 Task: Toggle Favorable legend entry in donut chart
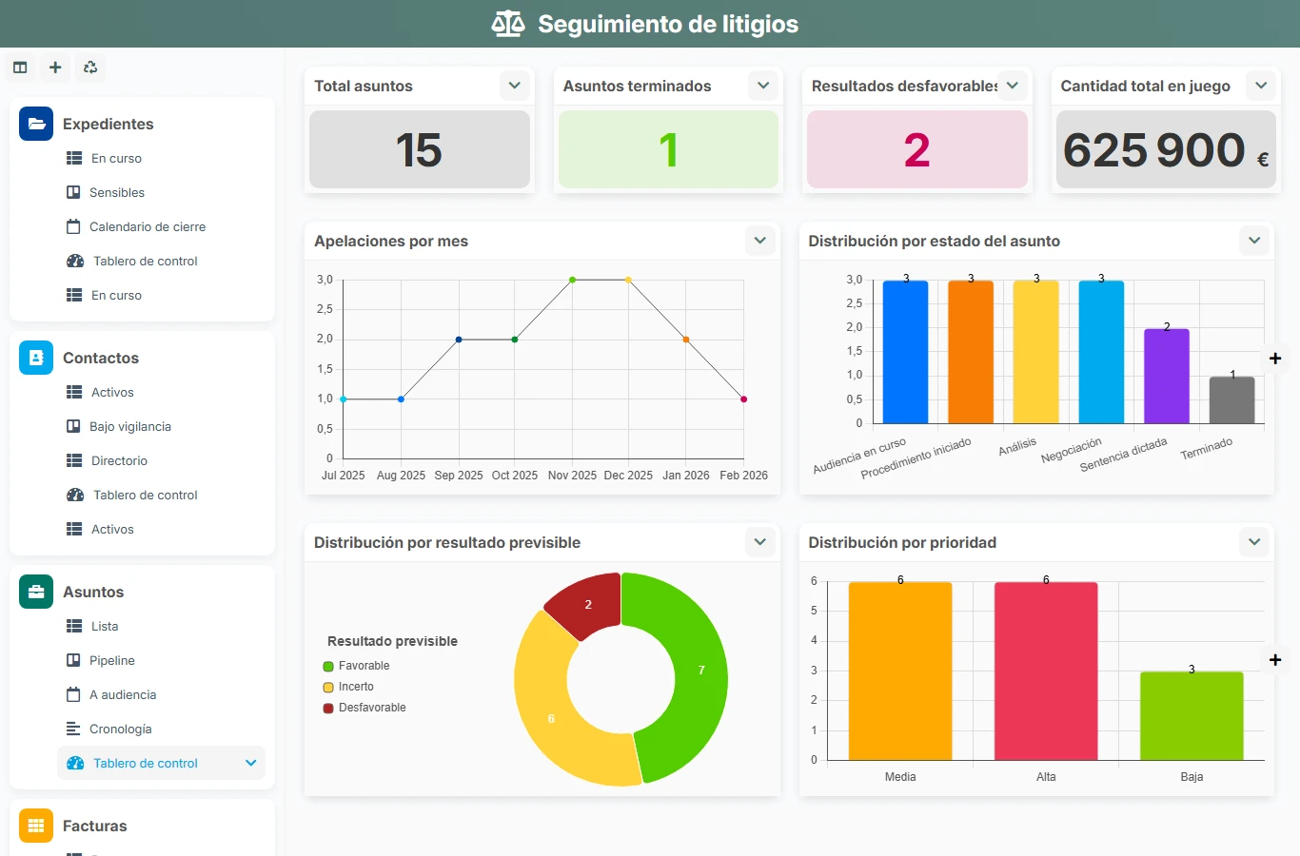tap(356, 666)
